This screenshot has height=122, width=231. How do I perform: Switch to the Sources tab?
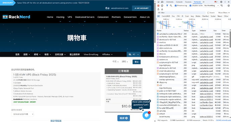click(x=188, y=2)
